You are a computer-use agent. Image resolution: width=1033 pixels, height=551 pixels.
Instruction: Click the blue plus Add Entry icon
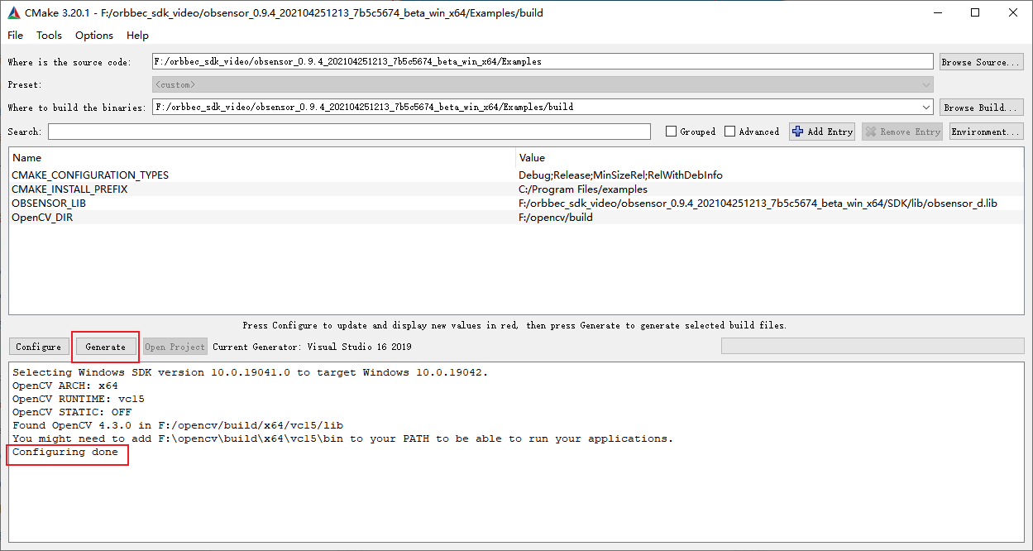797,132
